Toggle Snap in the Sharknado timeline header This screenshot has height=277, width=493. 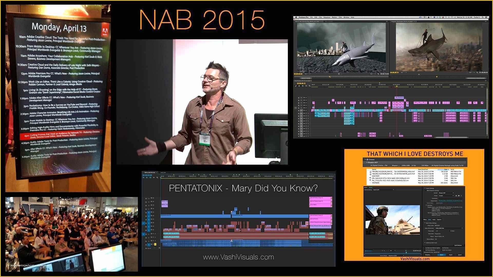point(299,86)
